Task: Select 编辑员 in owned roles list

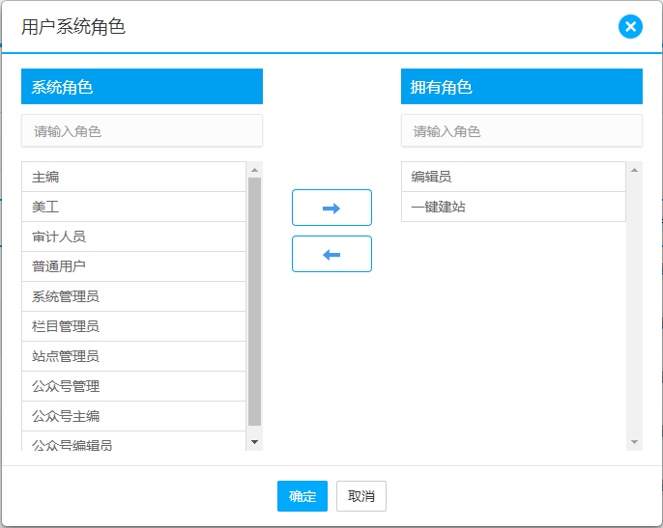Action: click(x=513, y=177)
